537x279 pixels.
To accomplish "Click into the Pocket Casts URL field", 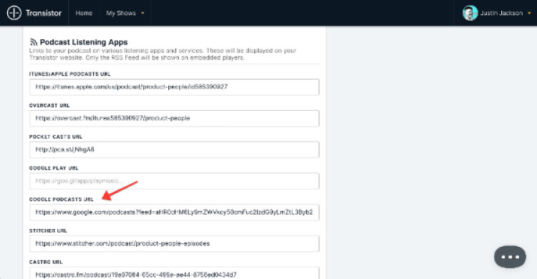I will pyautogui.click(x=174, y=150).
